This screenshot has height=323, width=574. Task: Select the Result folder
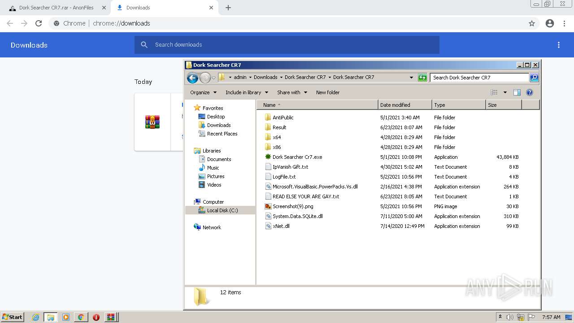(x=279, y=127)
